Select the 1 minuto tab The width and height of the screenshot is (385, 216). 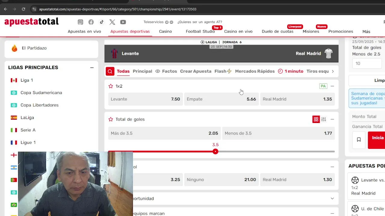[291, 71]
